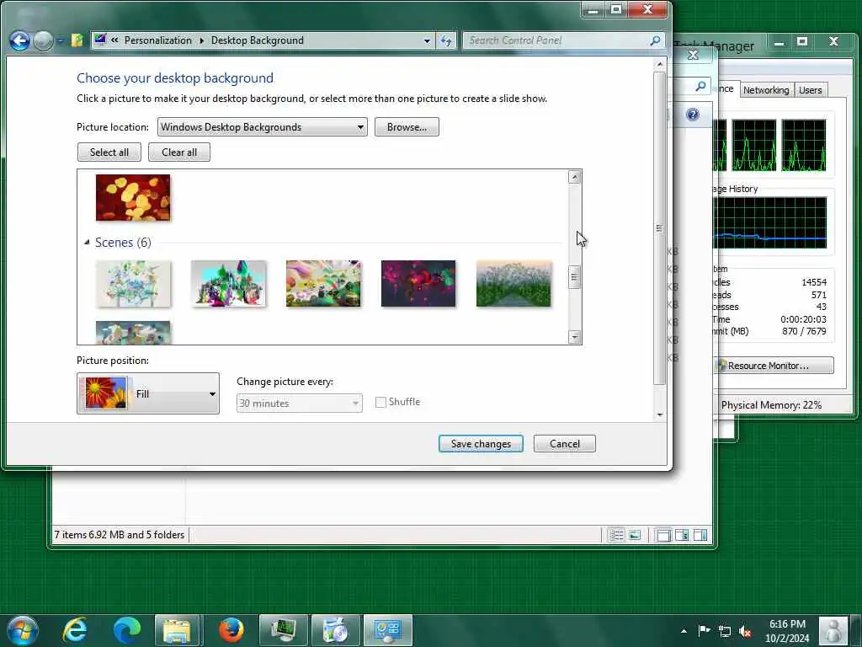Open File Explorer taskbar icon
Viewport: 862px width, 647px height.
click(177, 630)
